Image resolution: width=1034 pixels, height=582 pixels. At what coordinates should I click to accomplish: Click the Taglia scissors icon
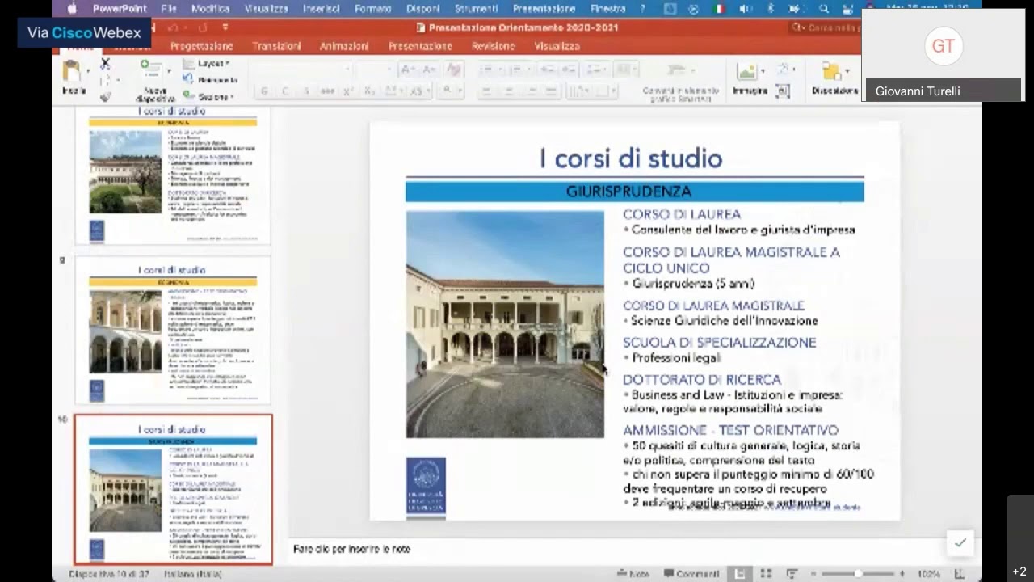point(105,63)
